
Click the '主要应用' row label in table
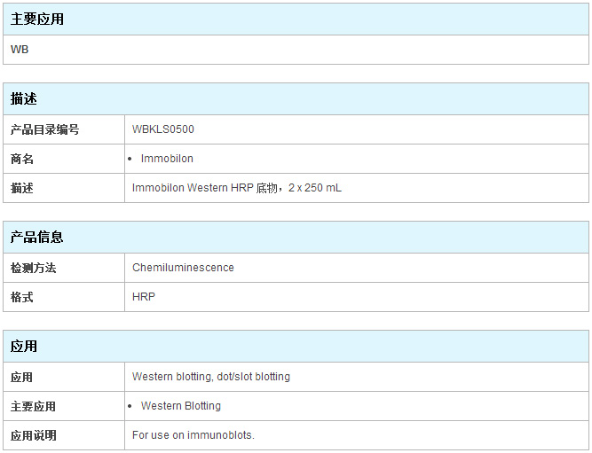click(33, 406)
